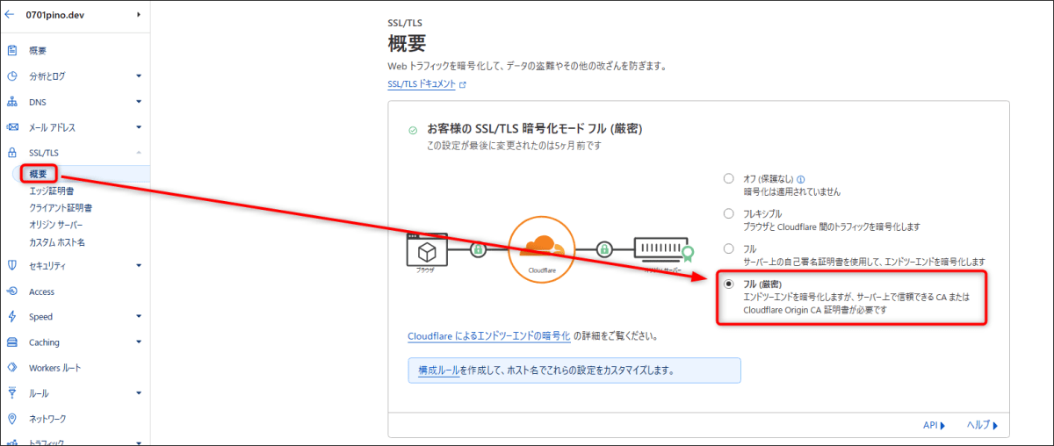This screenshot has height=446, width=1054.
Task: Expand the セキュリティ menu arrow
Action: [x=139, y=265]
